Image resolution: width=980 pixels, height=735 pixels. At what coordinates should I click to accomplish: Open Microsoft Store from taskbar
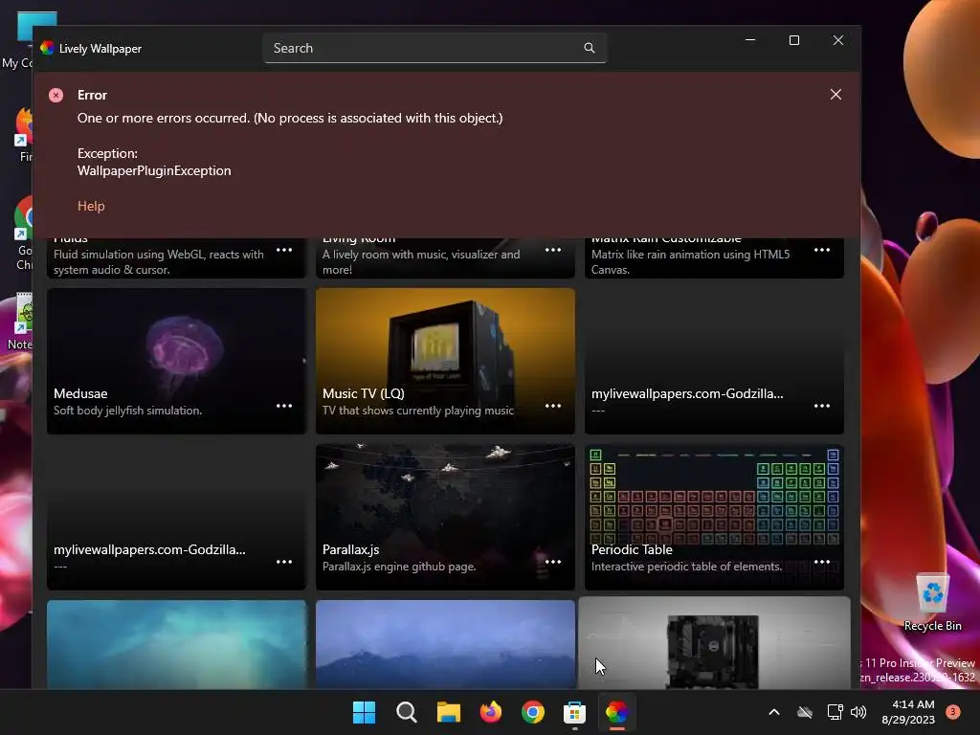pos(574,712)
